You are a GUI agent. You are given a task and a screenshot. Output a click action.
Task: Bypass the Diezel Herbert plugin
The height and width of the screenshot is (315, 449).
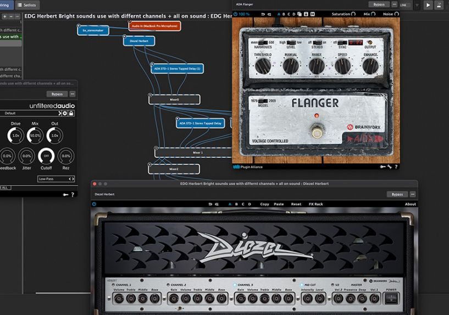[397, 194]
